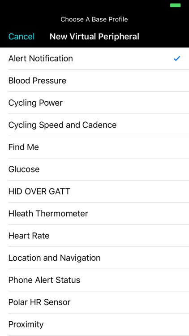Pick HID OVER GATT profile
189x336 pixels.
click(94, 191)
